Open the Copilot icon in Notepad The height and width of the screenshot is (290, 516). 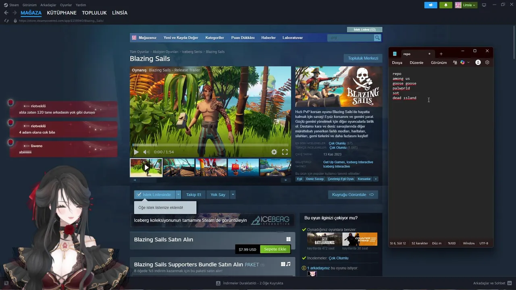click(462, 62)
